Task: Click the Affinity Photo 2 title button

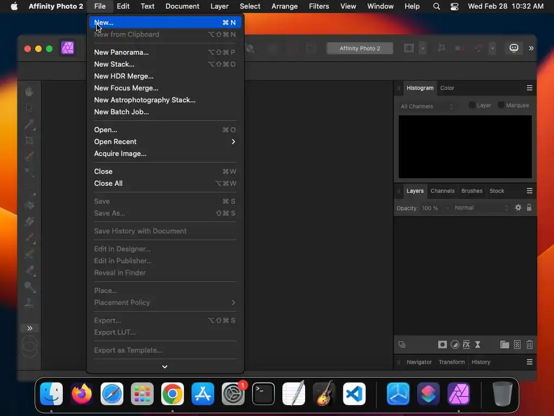Action: click(x=360, y=48)
